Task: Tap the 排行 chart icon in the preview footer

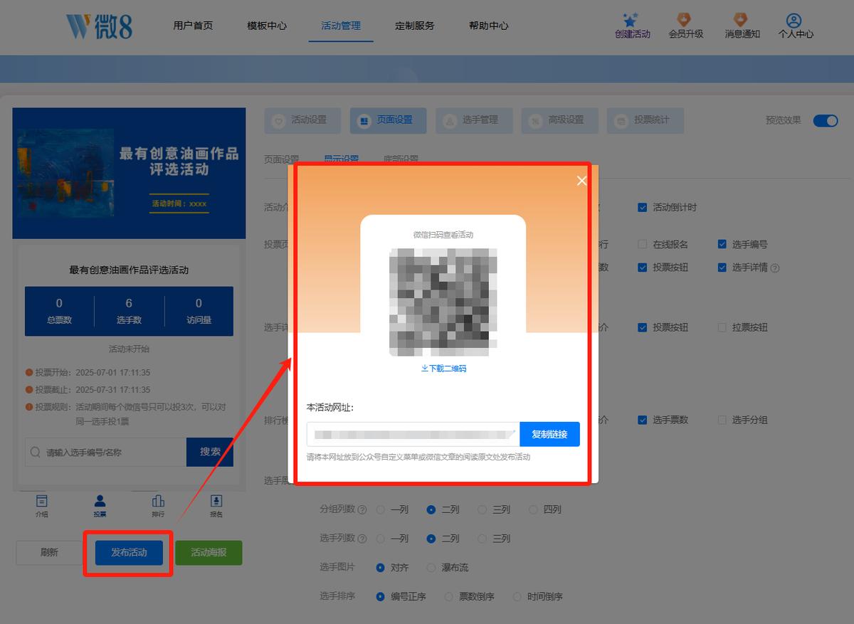Action: pos(158,502)
